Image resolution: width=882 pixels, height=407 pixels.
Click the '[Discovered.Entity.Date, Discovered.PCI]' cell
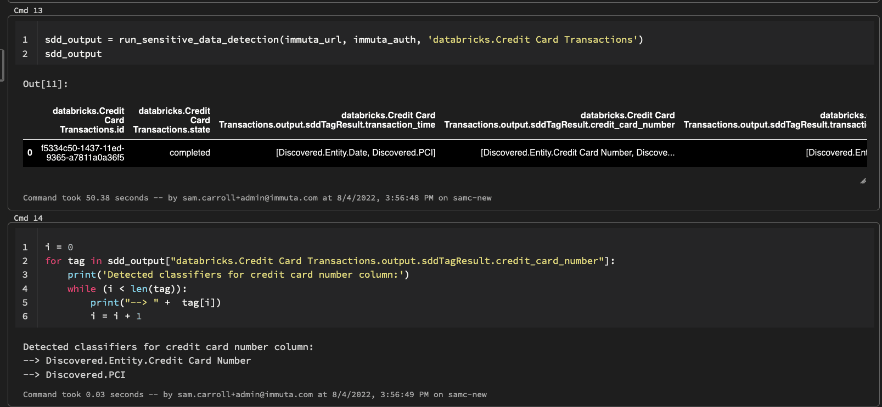(356, 153)
